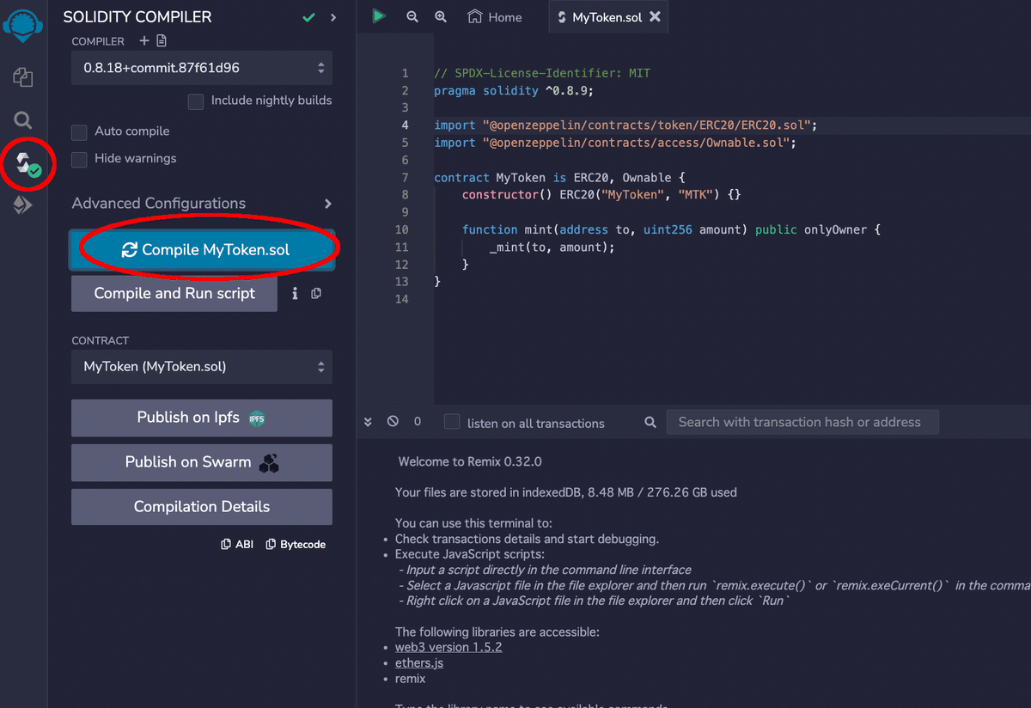This screenshot has width=1031, height=708.
Task: Click the info icon beside Compile and Run script
Action: coord(295,294)
